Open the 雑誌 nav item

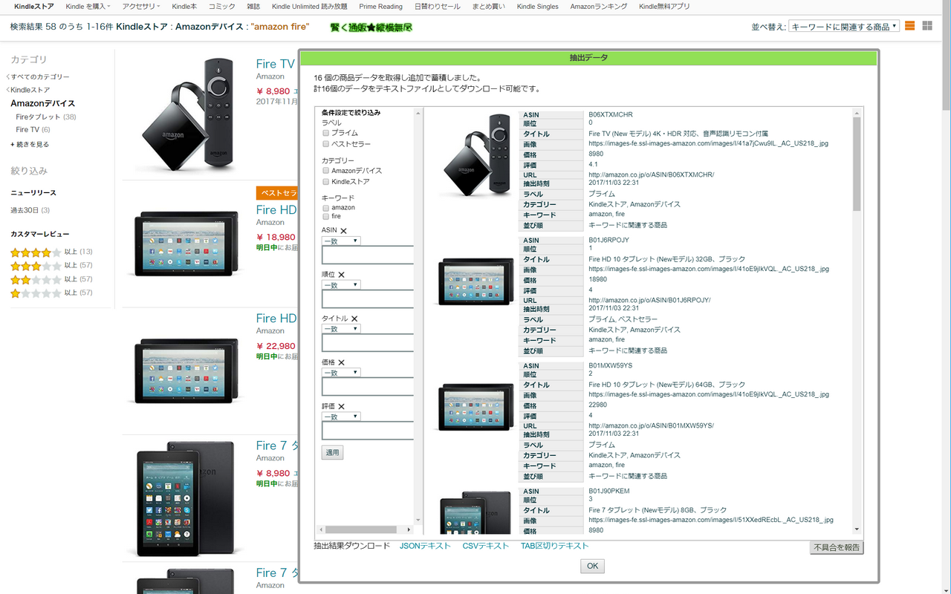(253, 7)
